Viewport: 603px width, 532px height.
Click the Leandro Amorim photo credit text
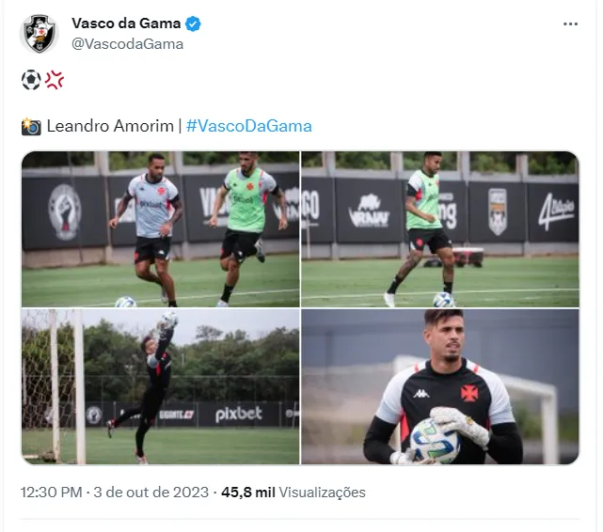110,126
